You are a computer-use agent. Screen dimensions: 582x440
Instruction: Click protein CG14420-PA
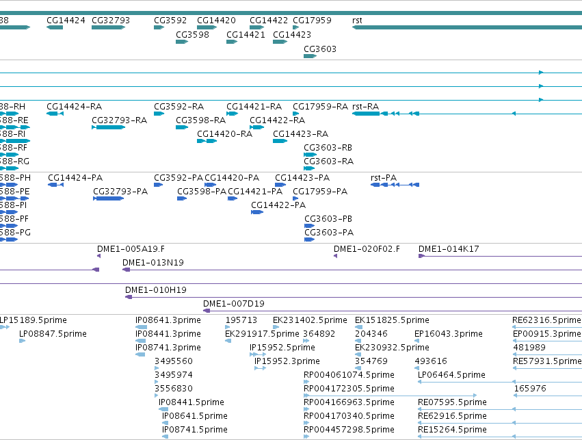click(x=232, y=178)
